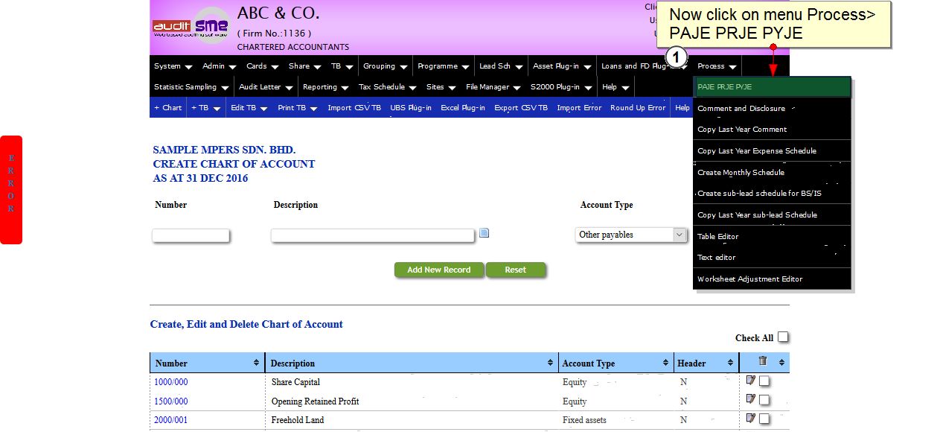
Task: Select PAJE PRJE PYJE from Process menu
Action: (771, 87)
